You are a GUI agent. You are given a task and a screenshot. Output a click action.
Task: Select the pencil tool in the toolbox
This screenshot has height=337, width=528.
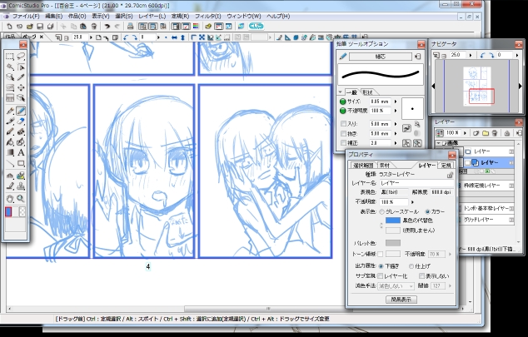point(21,111)
